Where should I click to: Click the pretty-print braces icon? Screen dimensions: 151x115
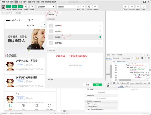click(x=114, y=83)
